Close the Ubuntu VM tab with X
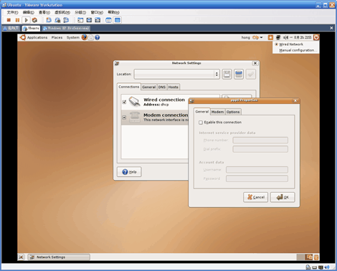Image resolution: width=337 pixels, height=271 pixels. click(331, 28)
